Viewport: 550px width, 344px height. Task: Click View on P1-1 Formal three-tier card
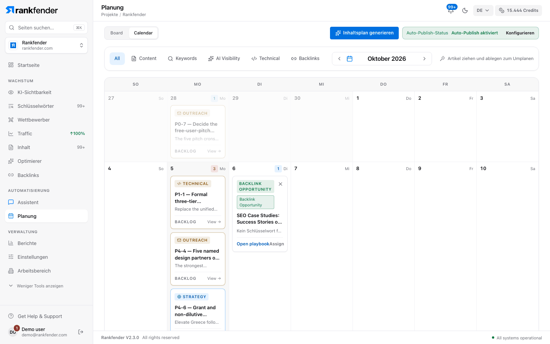click(214, 222)
